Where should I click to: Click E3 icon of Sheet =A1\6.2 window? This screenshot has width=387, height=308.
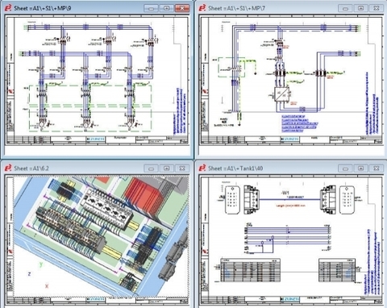8,168
